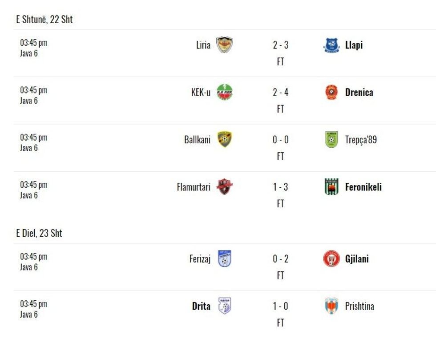
Task: Open the Drenica team crest
Action: click(x=331, y=93)
